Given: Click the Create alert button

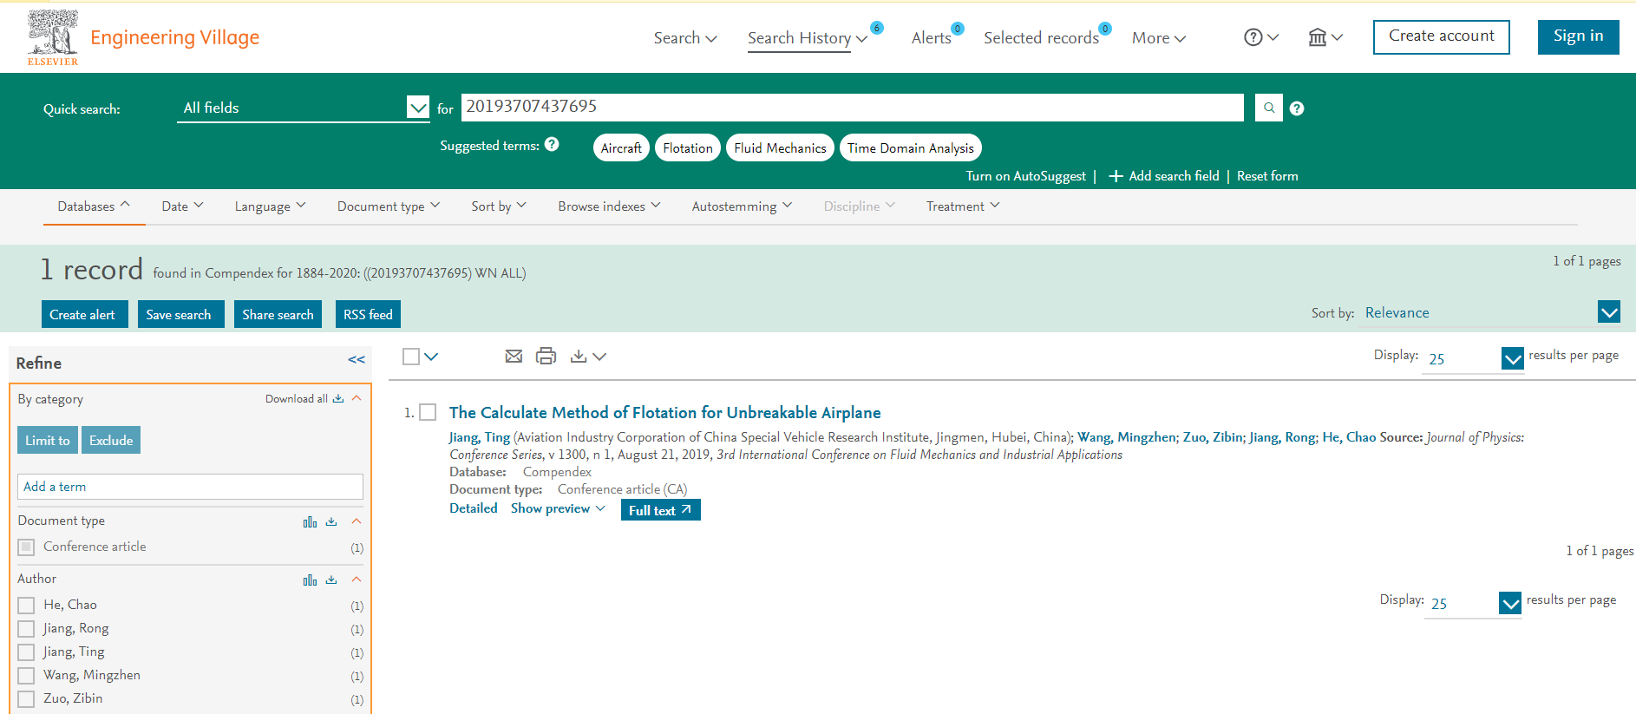Looking at the screenshot, I should click(84, 314).
